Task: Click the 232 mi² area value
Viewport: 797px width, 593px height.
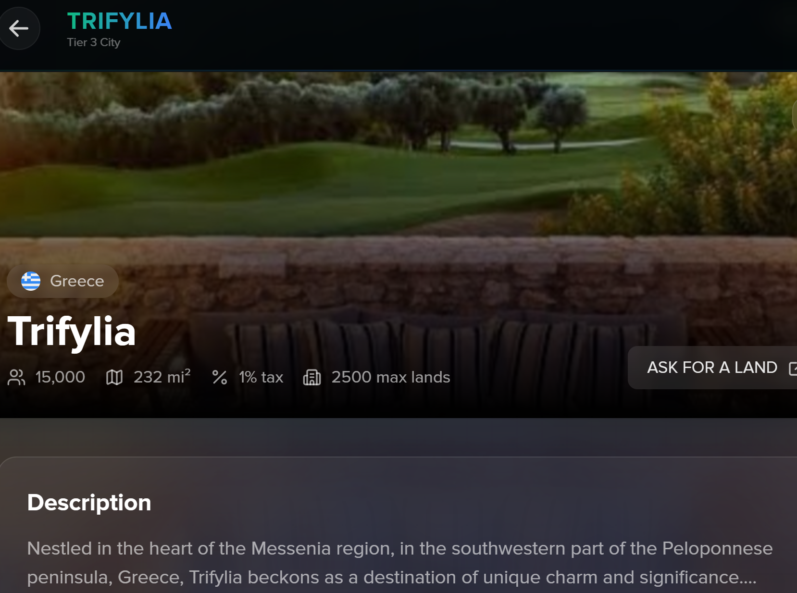Action: pyautogui.click(x=162, y=377)
